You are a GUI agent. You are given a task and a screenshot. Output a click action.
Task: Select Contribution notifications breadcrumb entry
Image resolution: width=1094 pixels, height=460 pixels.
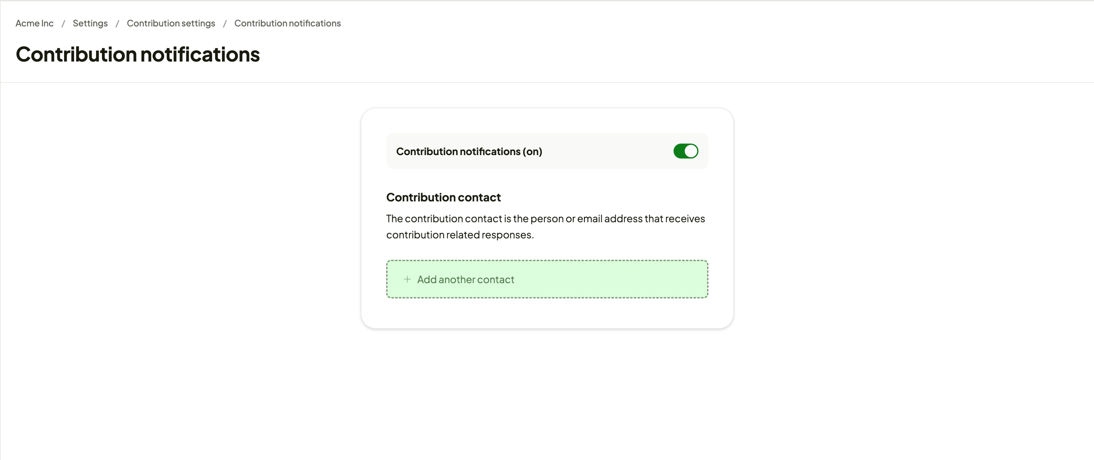click(287, 23)
